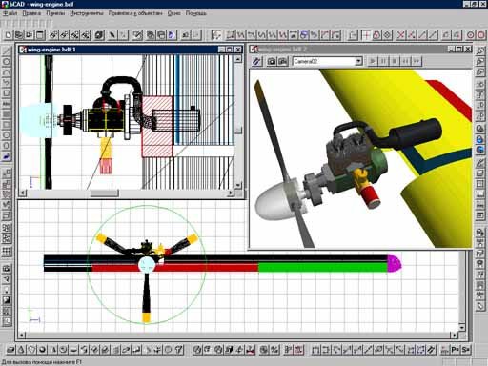The image size is (488, 366).
Task: Toggle the S+ button in bottom toolbar
Action: pos(466,350)
